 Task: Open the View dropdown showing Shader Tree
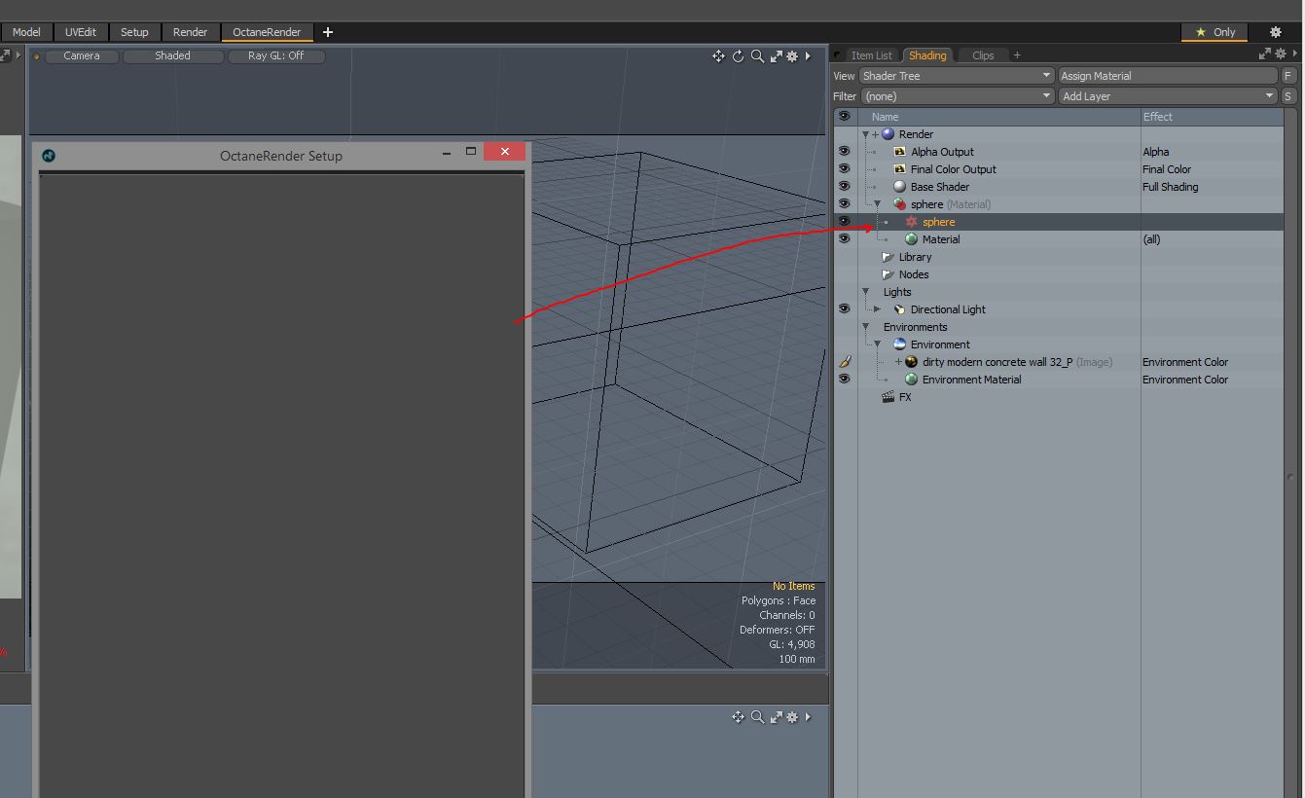point(957,76)
